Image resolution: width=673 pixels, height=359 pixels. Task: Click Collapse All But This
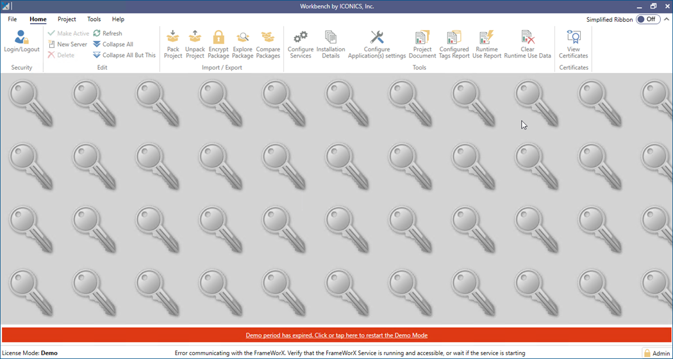pyautogui.click(x=124, y=55)
